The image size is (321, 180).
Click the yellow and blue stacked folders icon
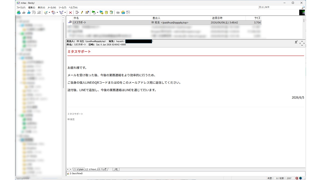(x=123, y=12)
